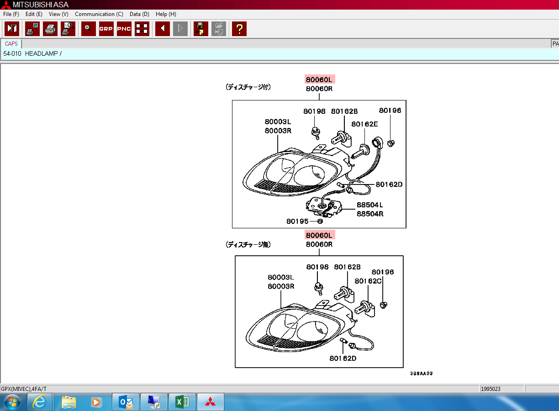Screen dimensions: 559x411
Task: Select highlighted 80060L above ディスチャージ無 diagram
Action: pyautogui.click(x=319, y=235)
